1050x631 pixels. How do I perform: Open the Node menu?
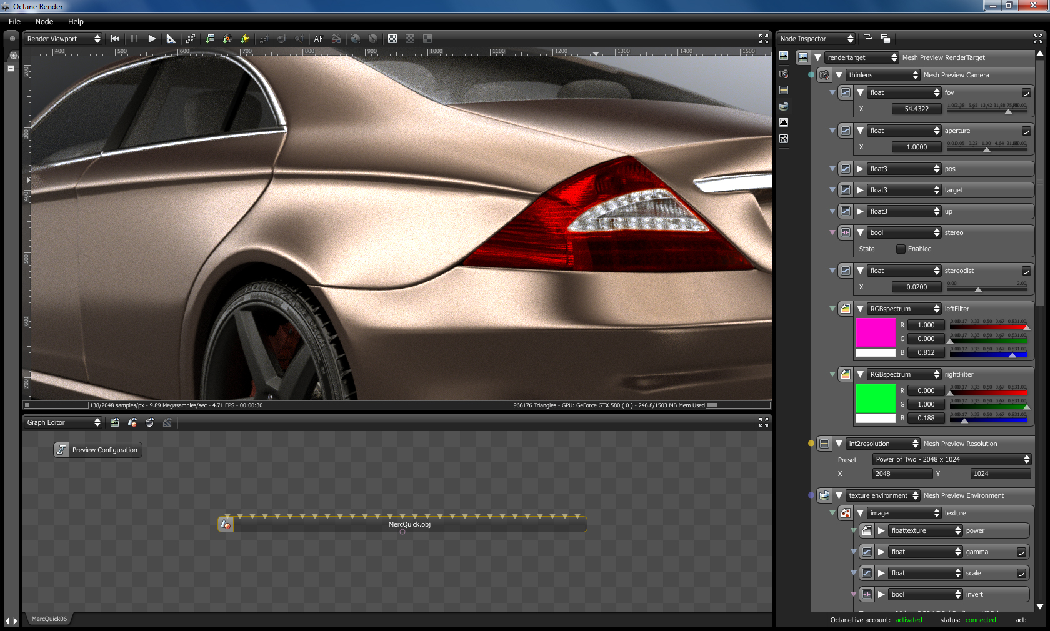coord(44,21)
